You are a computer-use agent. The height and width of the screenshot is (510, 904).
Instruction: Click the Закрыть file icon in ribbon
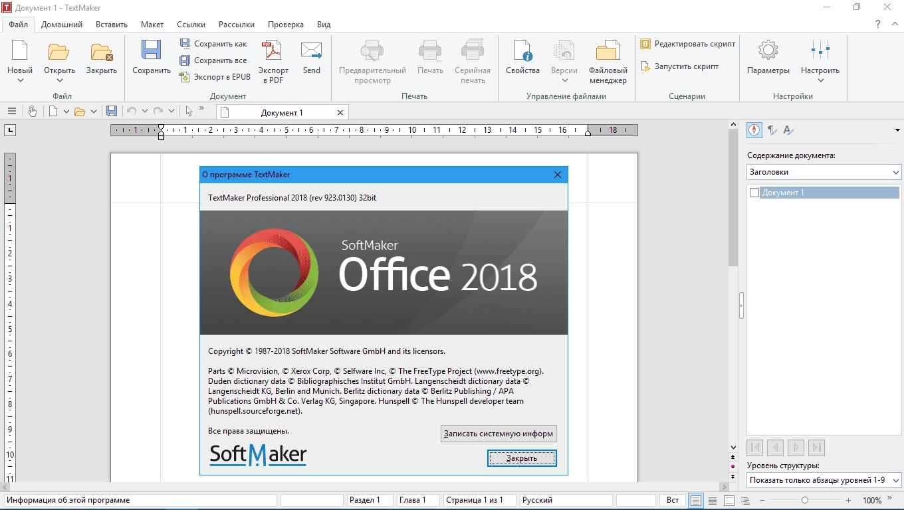(101, 51)
